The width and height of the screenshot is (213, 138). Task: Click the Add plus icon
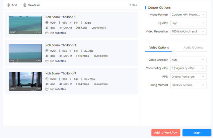point(8,5)
